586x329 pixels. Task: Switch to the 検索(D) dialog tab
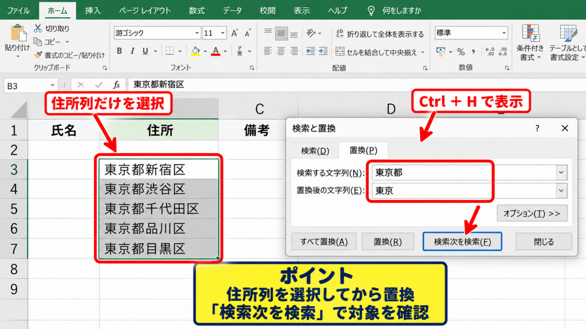[315, 151]
